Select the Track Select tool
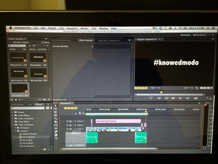 [56, 109]
